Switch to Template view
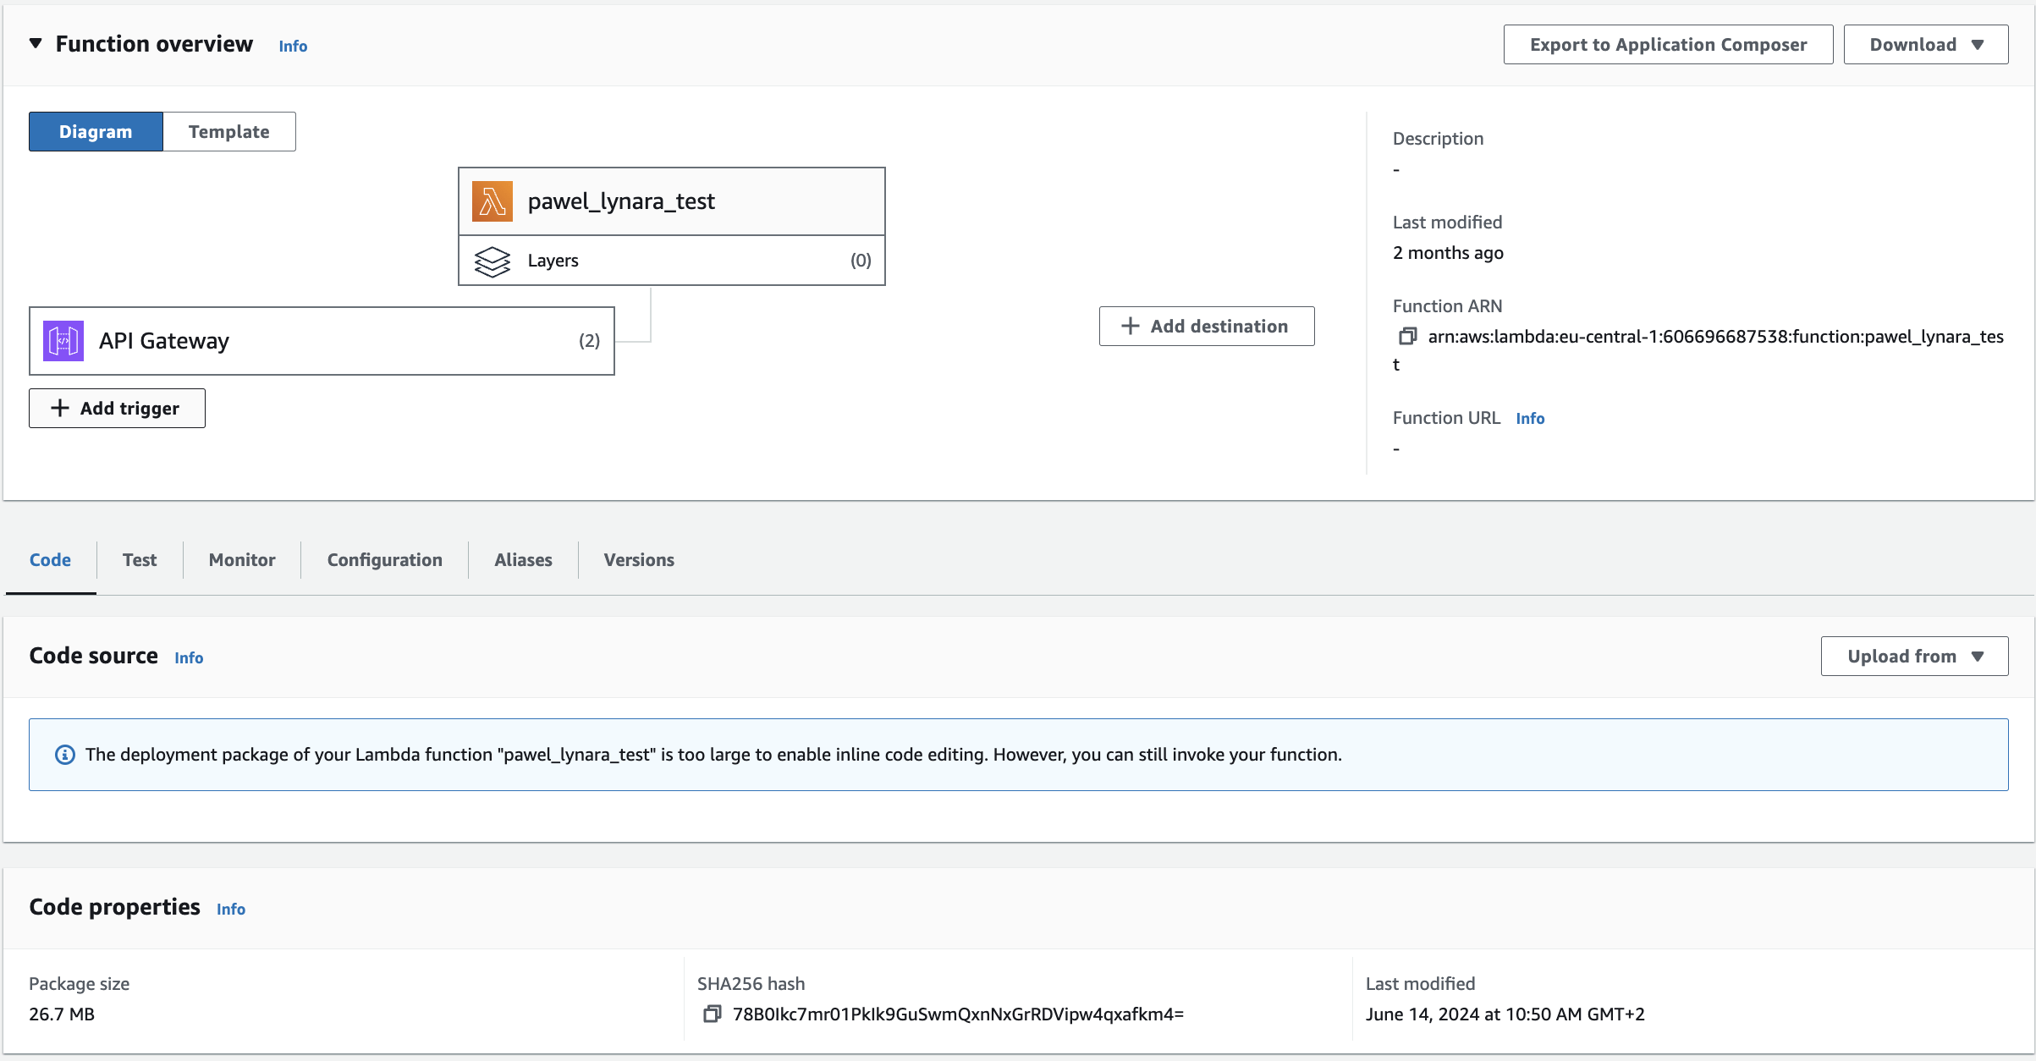 (x=228, y=132)
